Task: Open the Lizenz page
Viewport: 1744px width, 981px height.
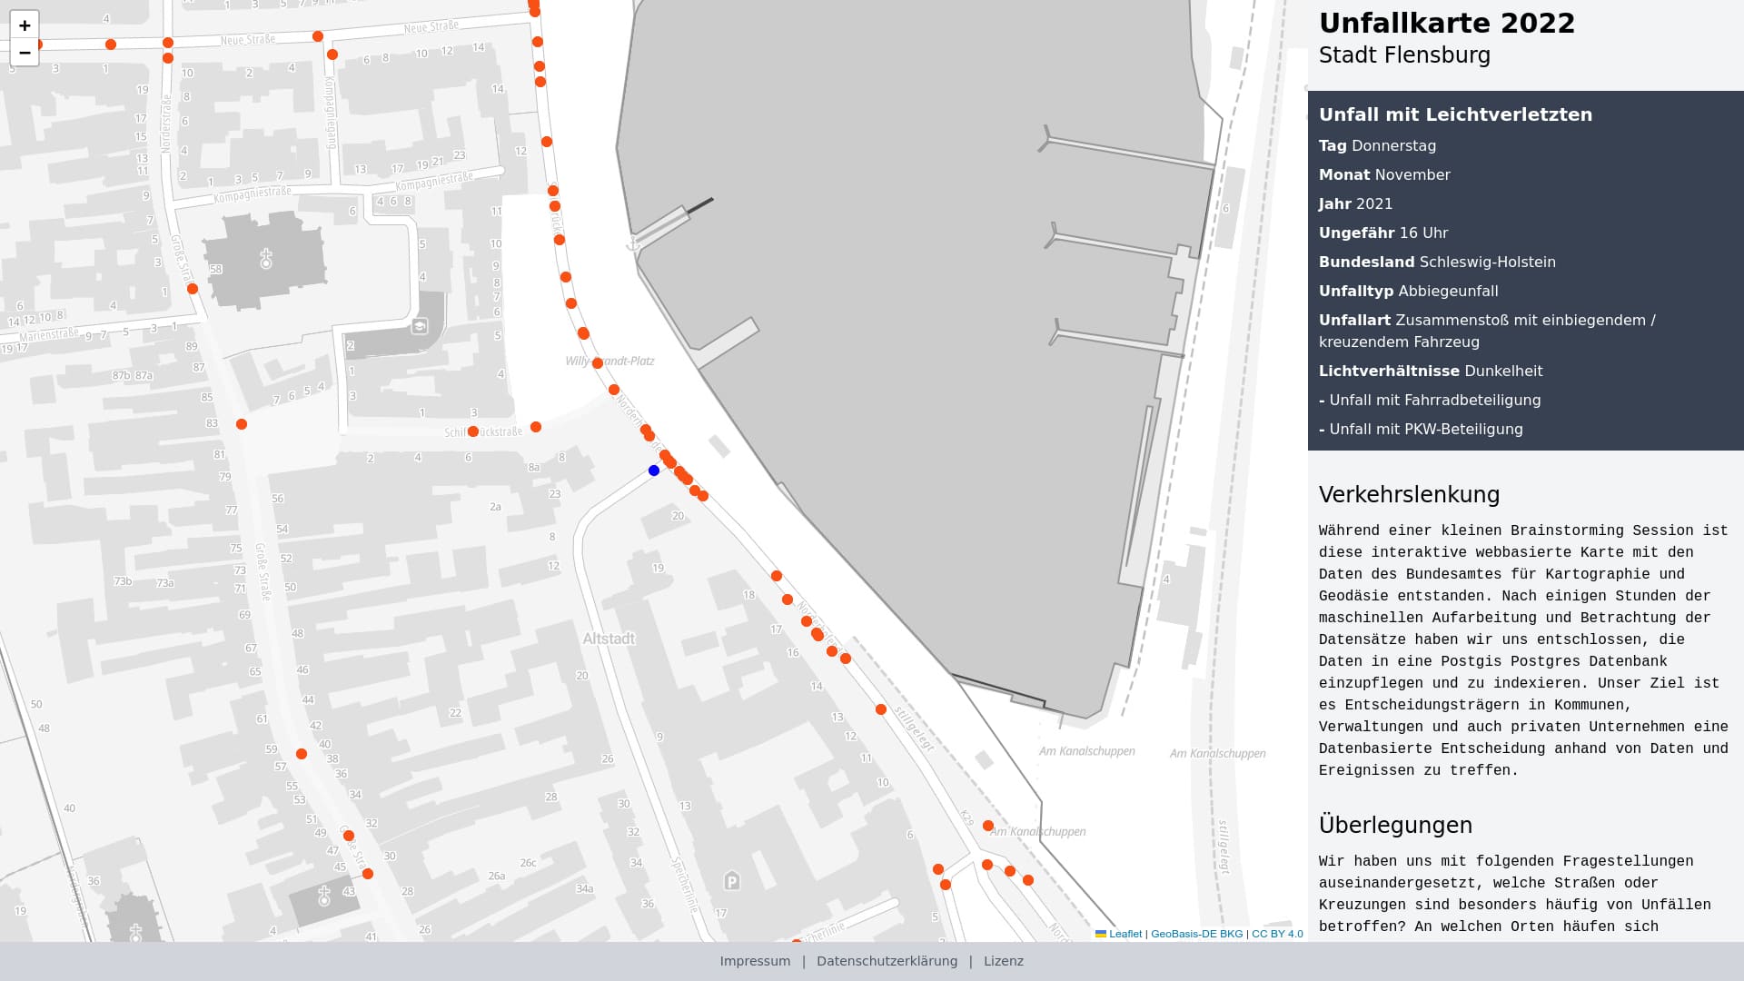Action: click(1003, 960)
